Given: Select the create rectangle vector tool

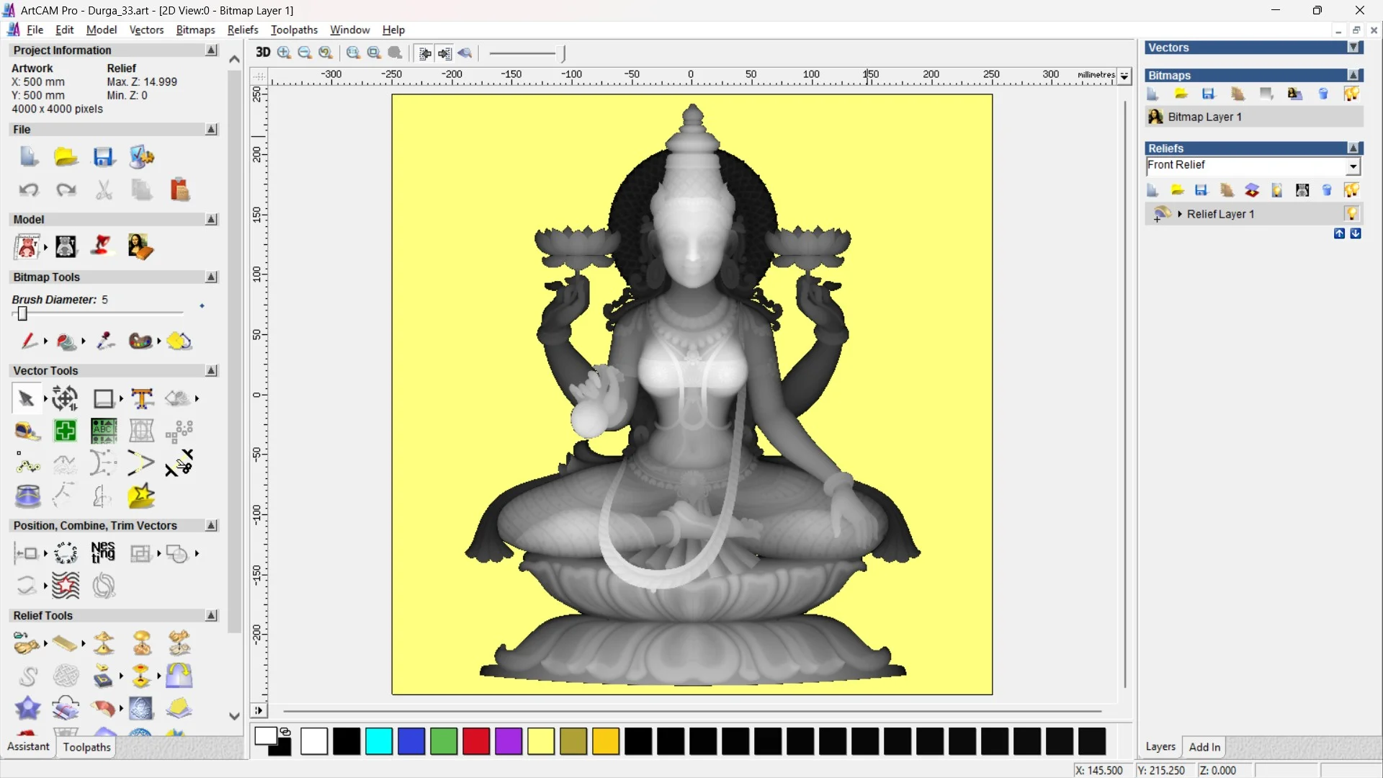Looking at the screenshot, I should coord(104,398).
